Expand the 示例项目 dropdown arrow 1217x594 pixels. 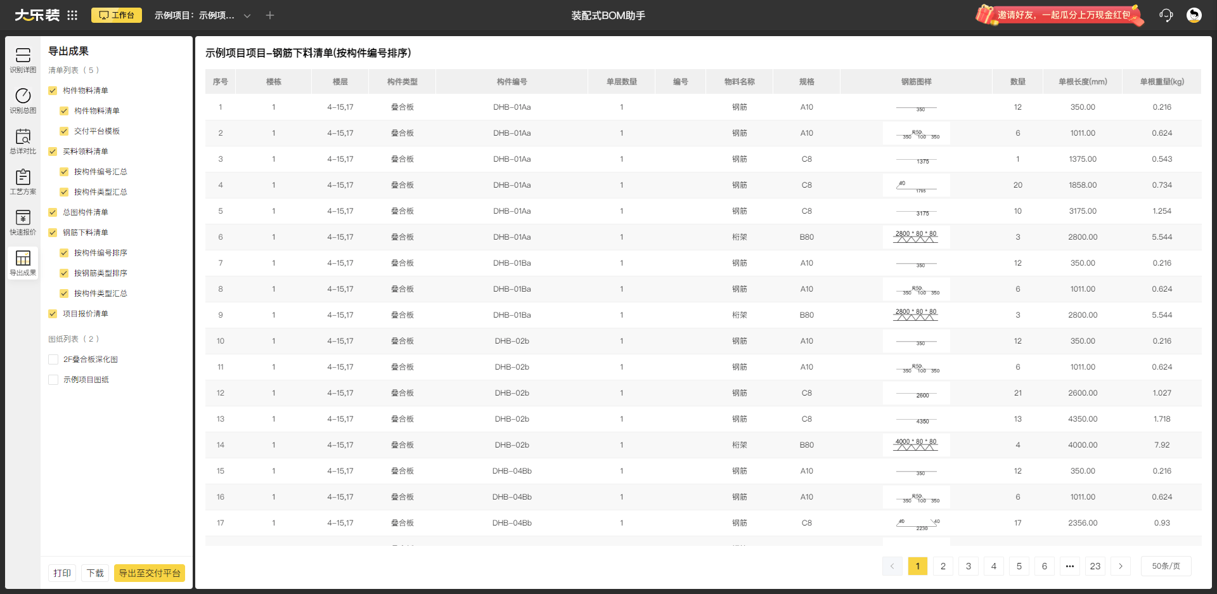coord(247,16)
